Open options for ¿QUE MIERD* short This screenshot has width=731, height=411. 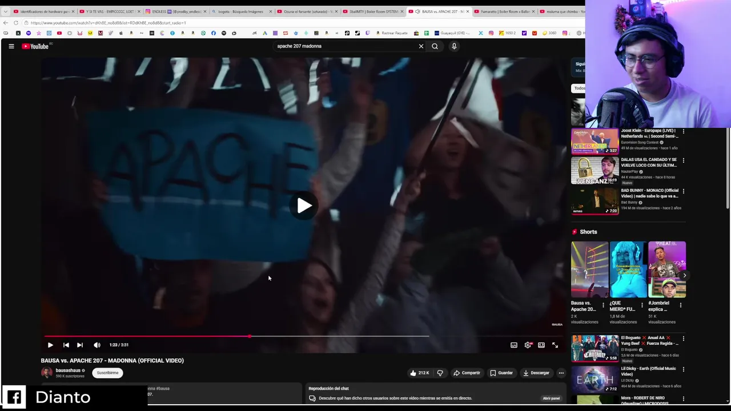click(642, 305)
